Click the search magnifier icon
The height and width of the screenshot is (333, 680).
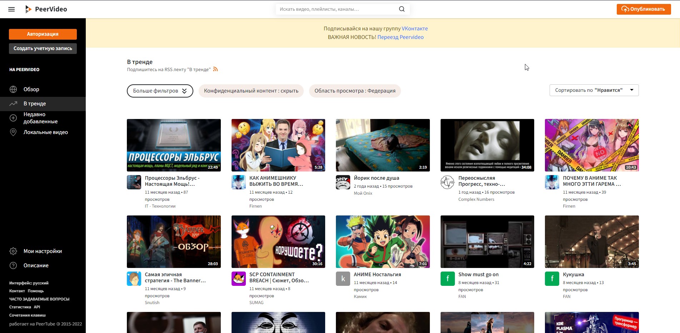tap(402, 9)
